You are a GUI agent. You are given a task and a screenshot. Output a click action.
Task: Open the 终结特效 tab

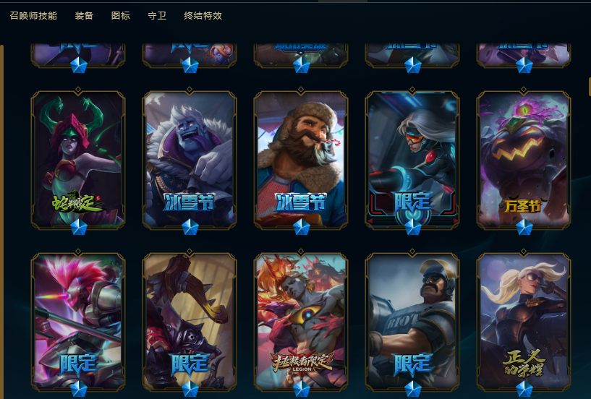coord(203,15)
